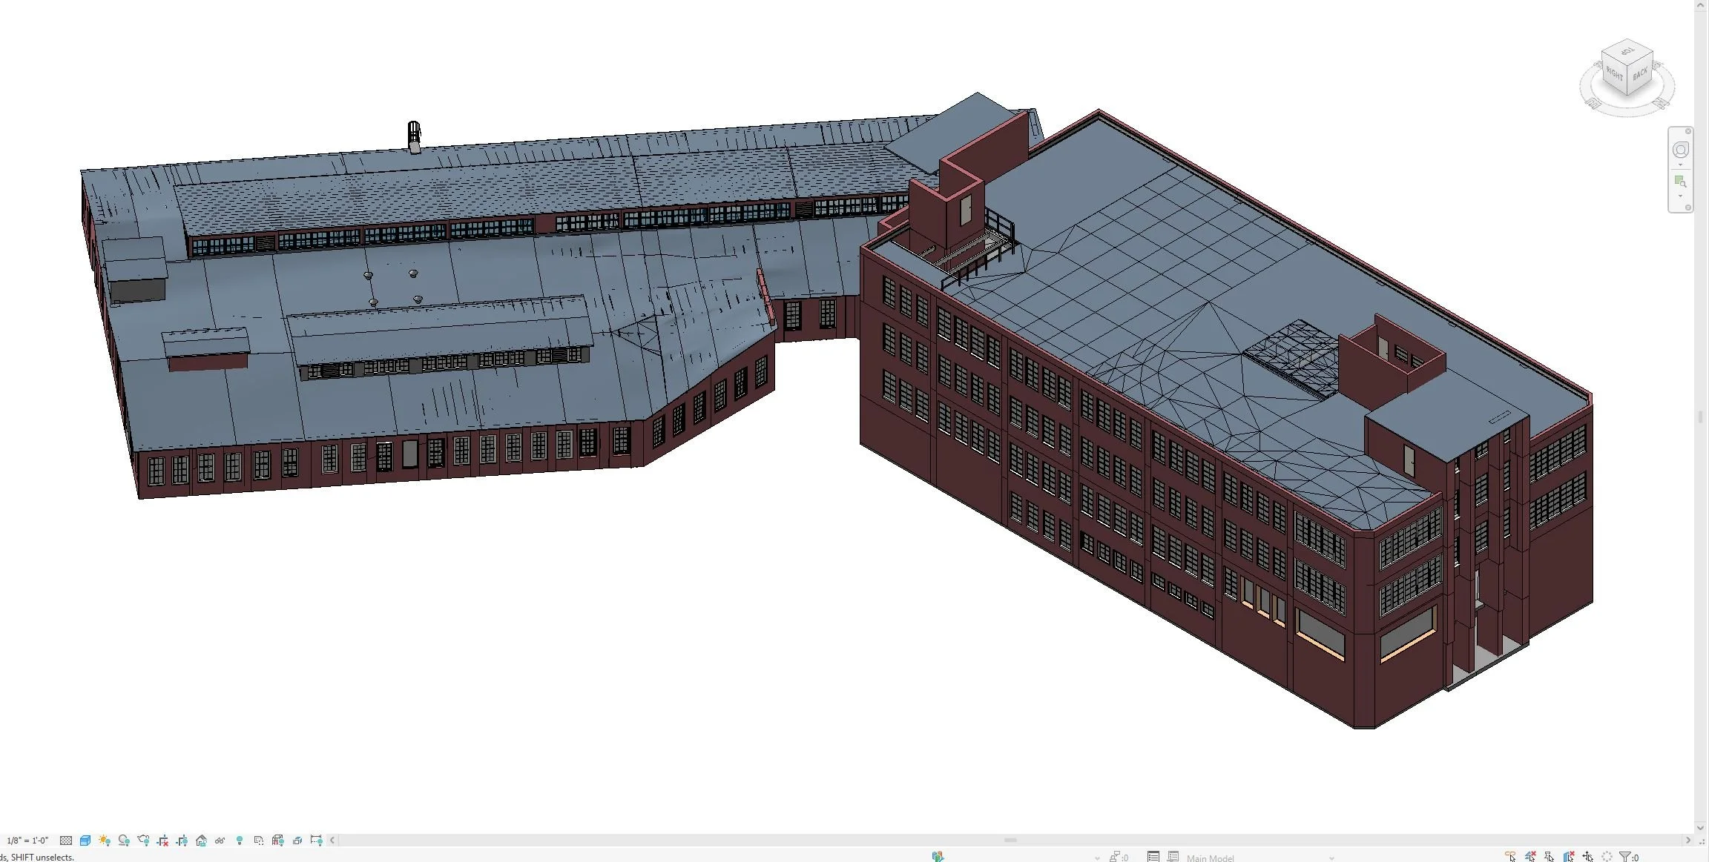Activate Temporary Hide/Isolate glasses tool
The height and width of the screenshot is (862, 1709).
(x=221, y=841)
